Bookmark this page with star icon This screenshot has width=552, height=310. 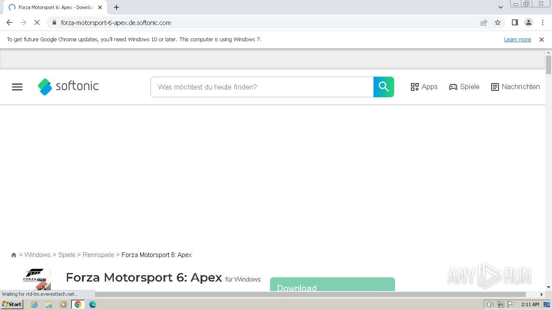[498, 22]
